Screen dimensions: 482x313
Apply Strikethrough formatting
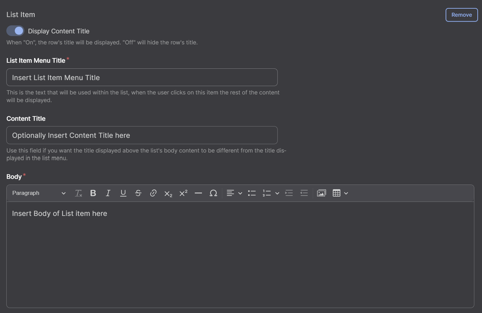pos(138,193)
